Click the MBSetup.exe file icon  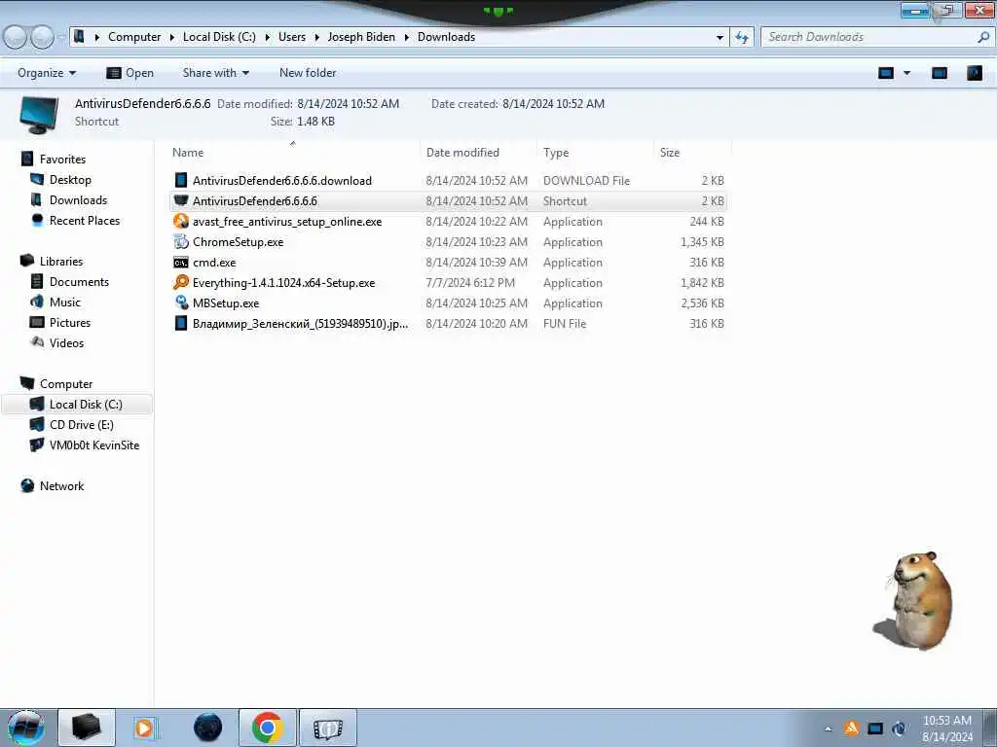[x=181, y=302]
